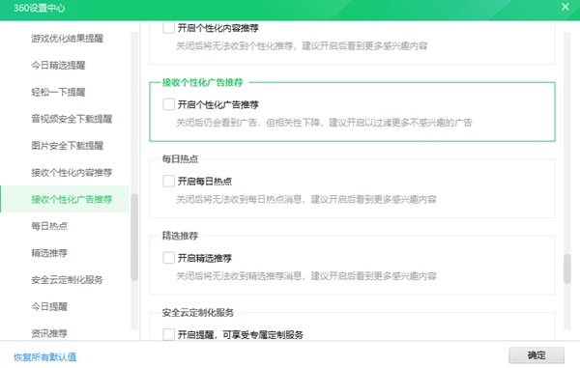Select 资讯推荐 in the sidebar
Screen dimensions: 580x368
tap(49, 333)
